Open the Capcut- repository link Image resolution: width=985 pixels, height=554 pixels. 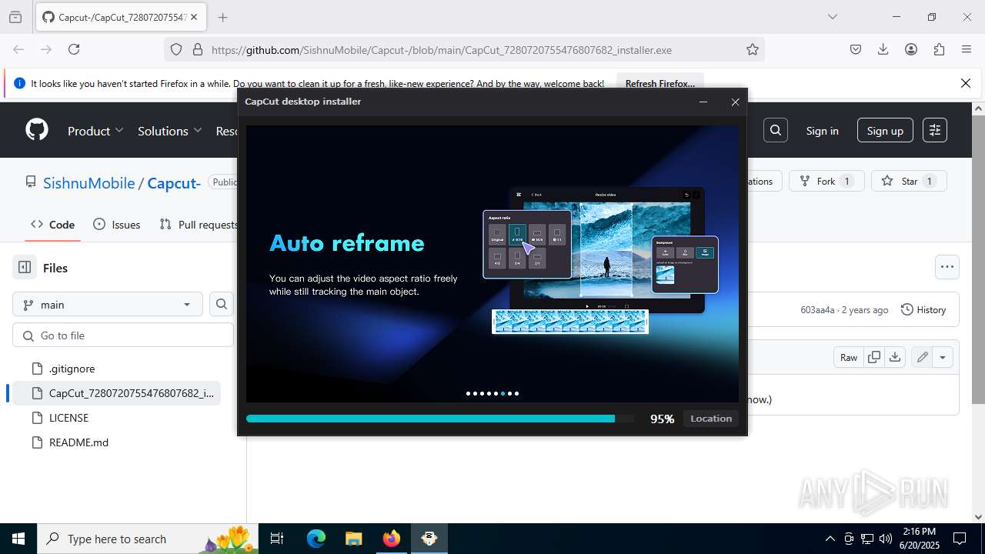[x=174, y=182]
